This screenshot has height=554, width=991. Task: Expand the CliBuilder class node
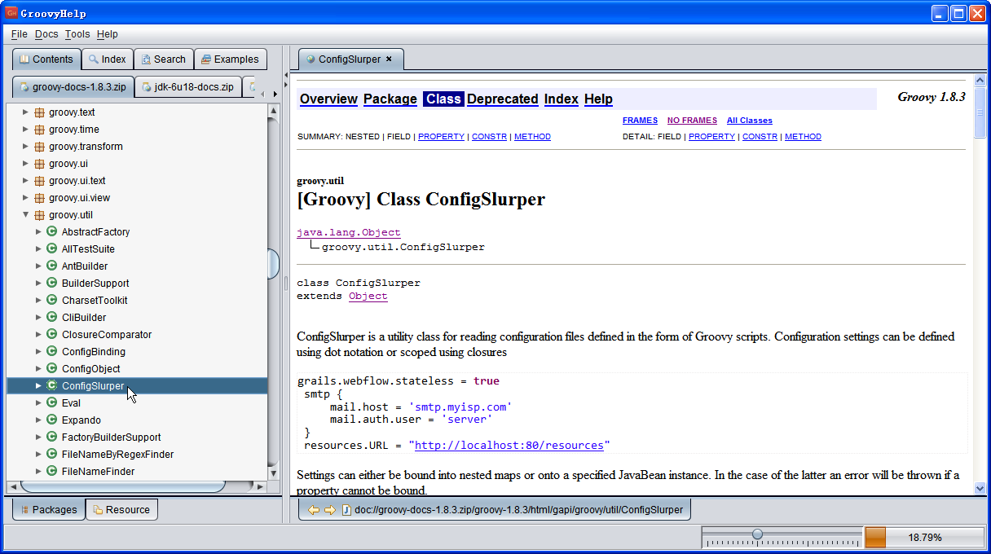coord(38,318)
